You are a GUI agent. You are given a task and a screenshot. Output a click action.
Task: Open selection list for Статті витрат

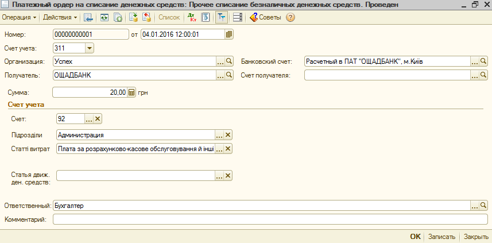(219, 149)
